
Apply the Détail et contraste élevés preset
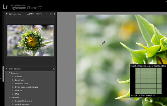click(26, 87)
